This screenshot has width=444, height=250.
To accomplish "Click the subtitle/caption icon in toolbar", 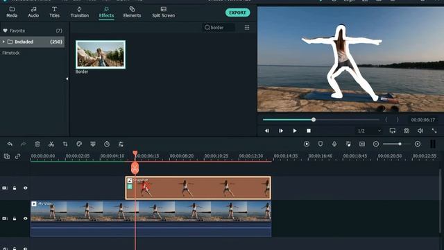I will (x=362, y=144).
